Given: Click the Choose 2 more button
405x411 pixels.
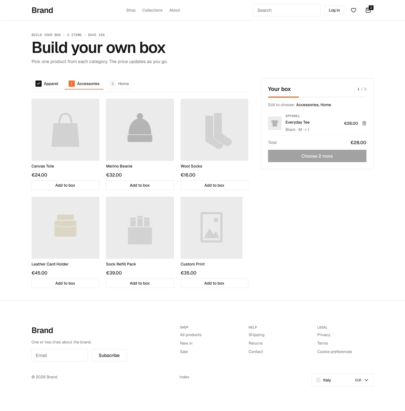Looking at the screenshot, I should coord(317,156).
